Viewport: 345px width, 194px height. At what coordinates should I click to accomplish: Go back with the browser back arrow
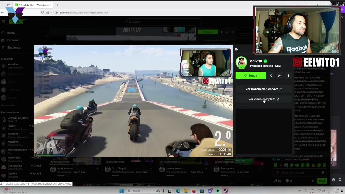(2, 12)
